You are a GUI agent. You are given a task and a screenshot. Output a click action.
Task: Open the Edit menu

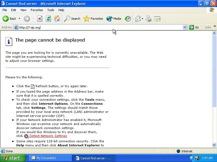pyautogui.click(x=14, y=10)
